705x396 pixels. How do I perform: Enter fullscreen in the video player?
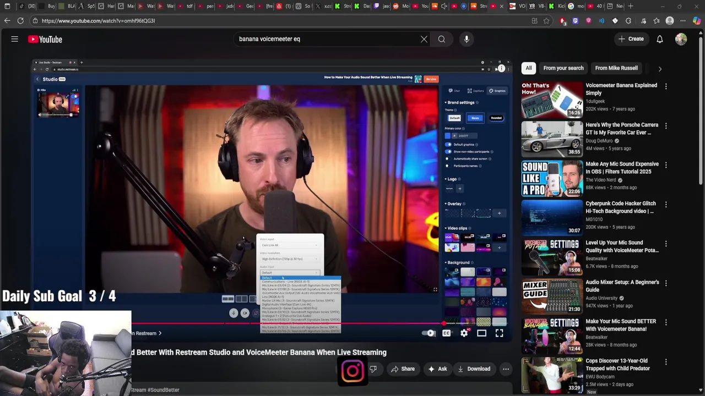(500, 333)
